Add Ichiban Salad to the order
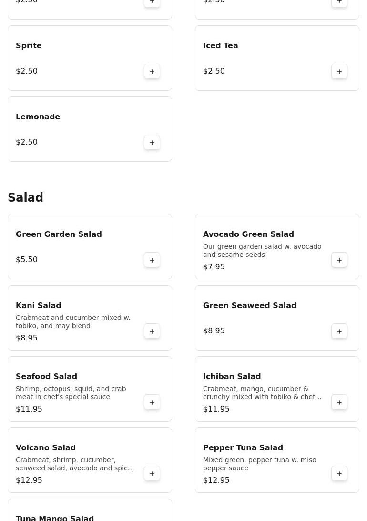Screen dimensions: 367x521 pos(339,402)
